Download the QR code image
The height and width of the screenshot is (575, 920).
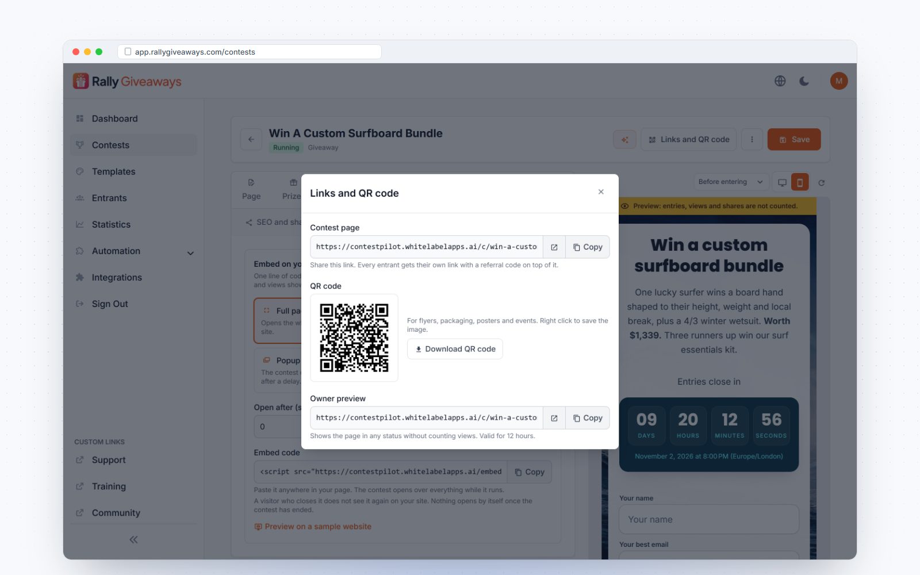pos(455,349)
